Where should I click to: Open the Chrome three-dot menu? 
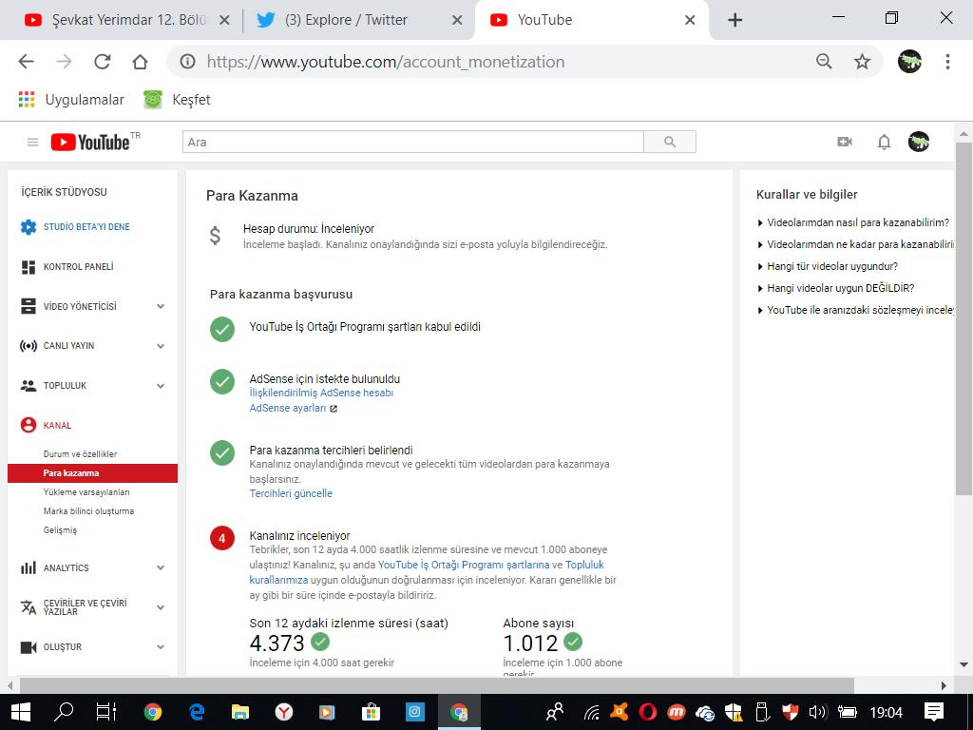coord(947,62)
